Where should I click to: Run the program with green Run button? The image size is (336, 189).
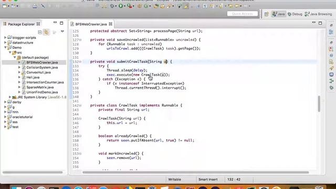click(121, 6)
